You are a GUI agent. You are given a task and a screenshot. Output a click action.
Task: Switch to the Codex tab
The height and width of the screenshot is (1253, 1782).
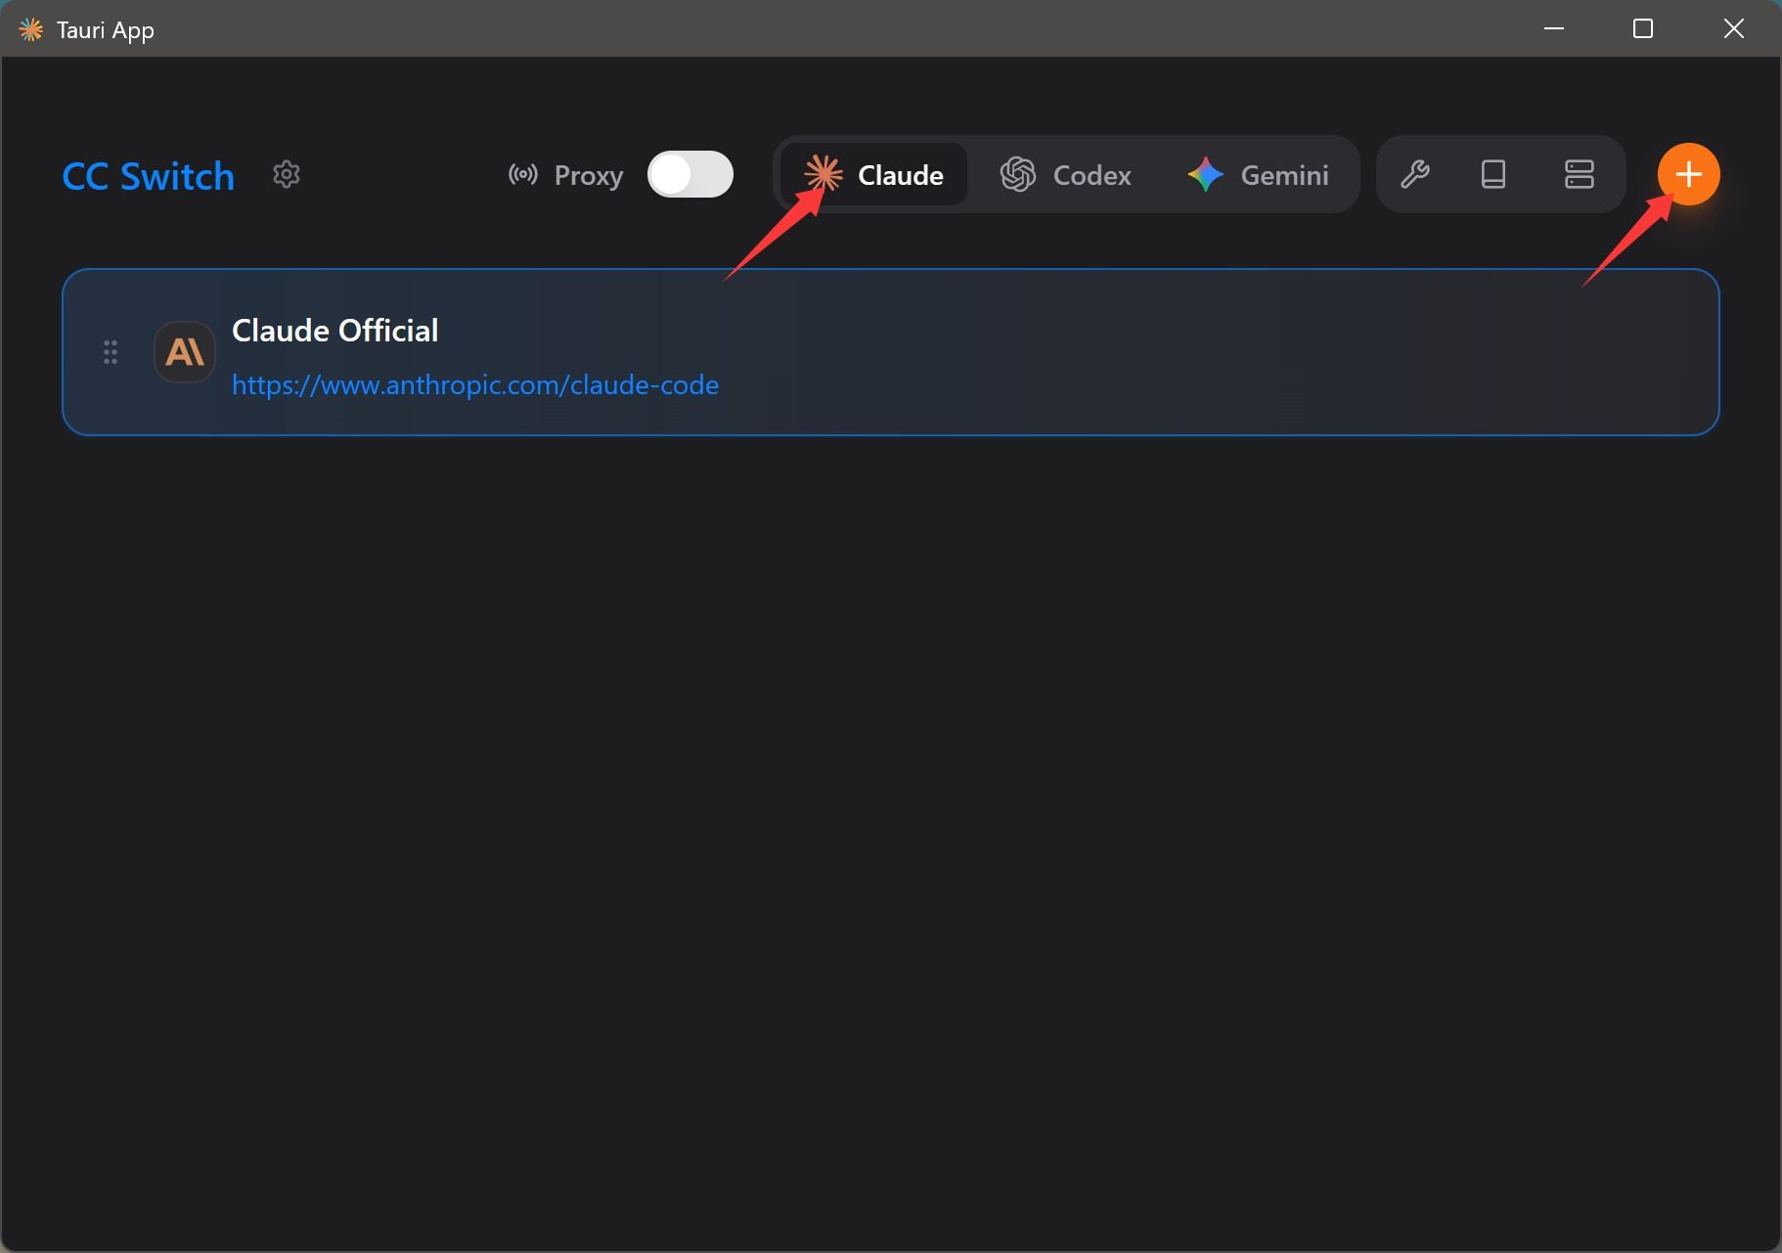point(1065,175)
